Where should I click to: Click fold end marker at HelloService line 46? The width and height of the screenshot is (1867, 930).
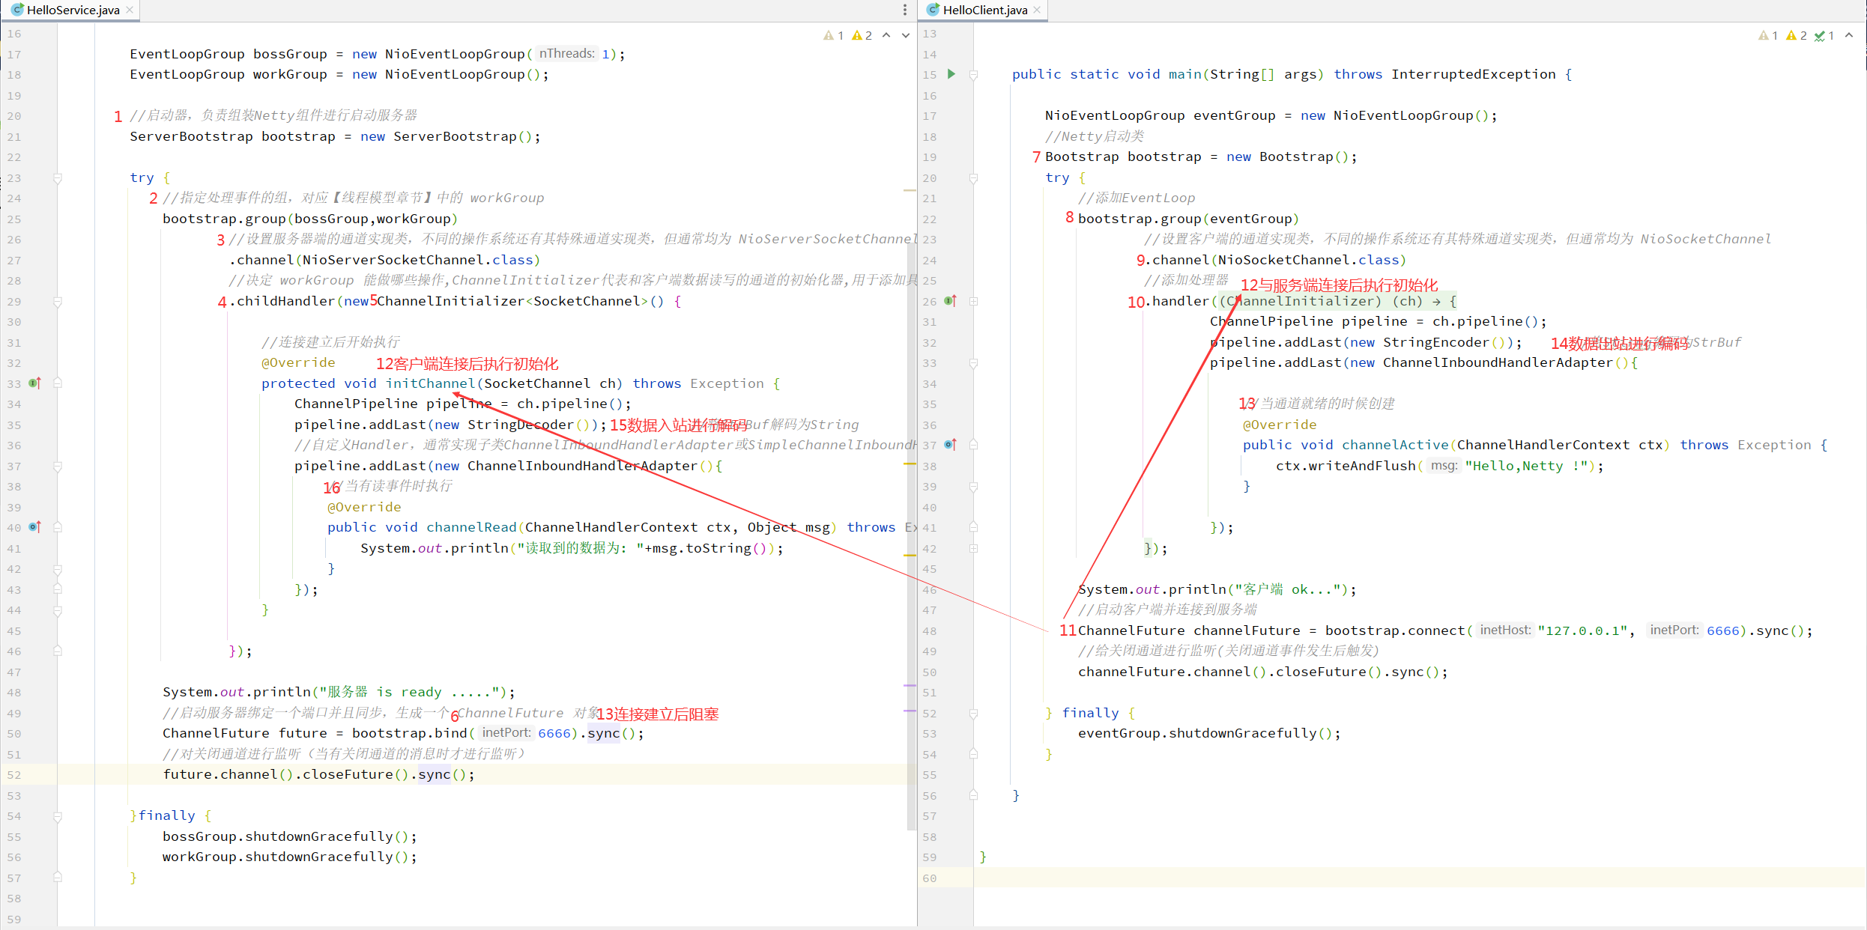coord(58,651)
